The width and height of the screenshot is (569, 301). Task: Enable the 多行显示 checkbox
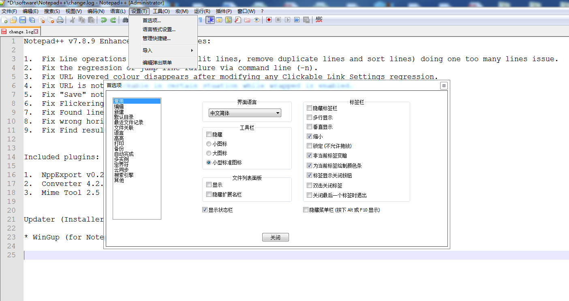pyautogui.click(x=309, y=117)
